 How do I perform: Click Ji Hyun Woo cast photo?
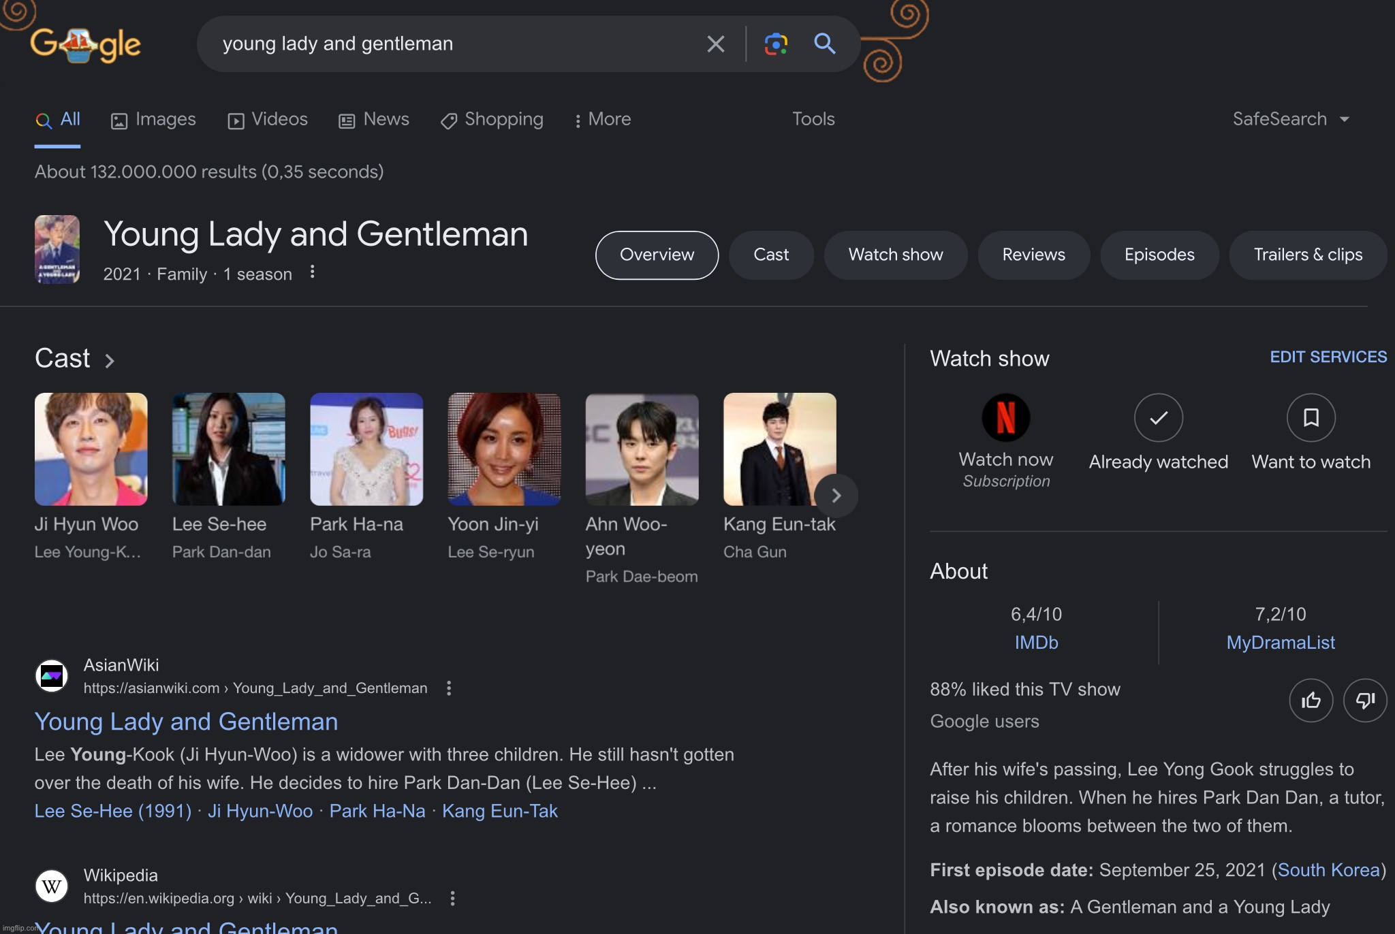point(91,449)
